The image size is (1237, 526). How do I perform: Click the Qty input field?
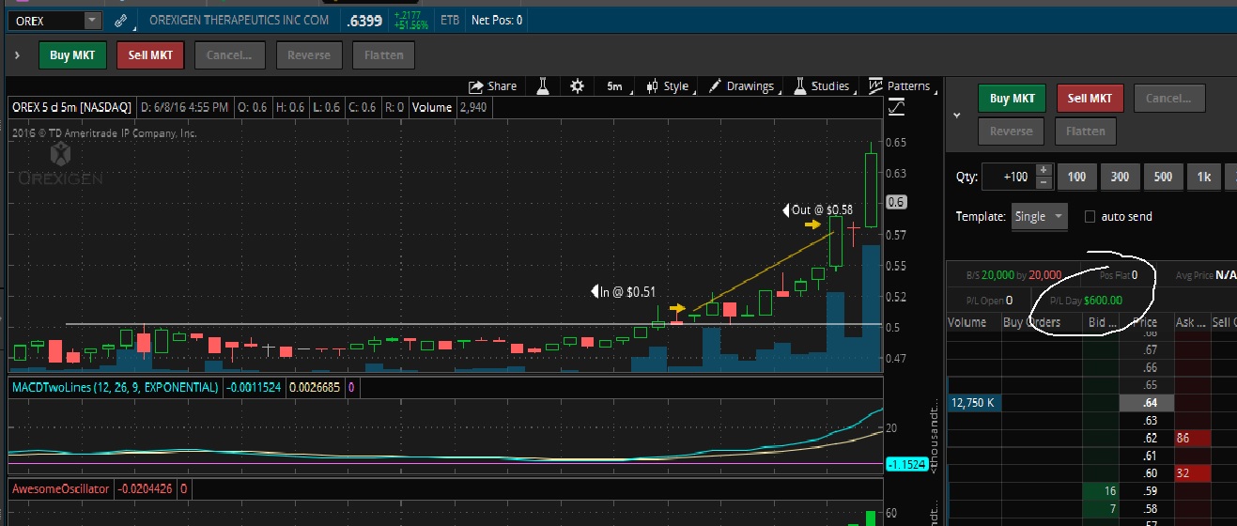point(1007,177)
